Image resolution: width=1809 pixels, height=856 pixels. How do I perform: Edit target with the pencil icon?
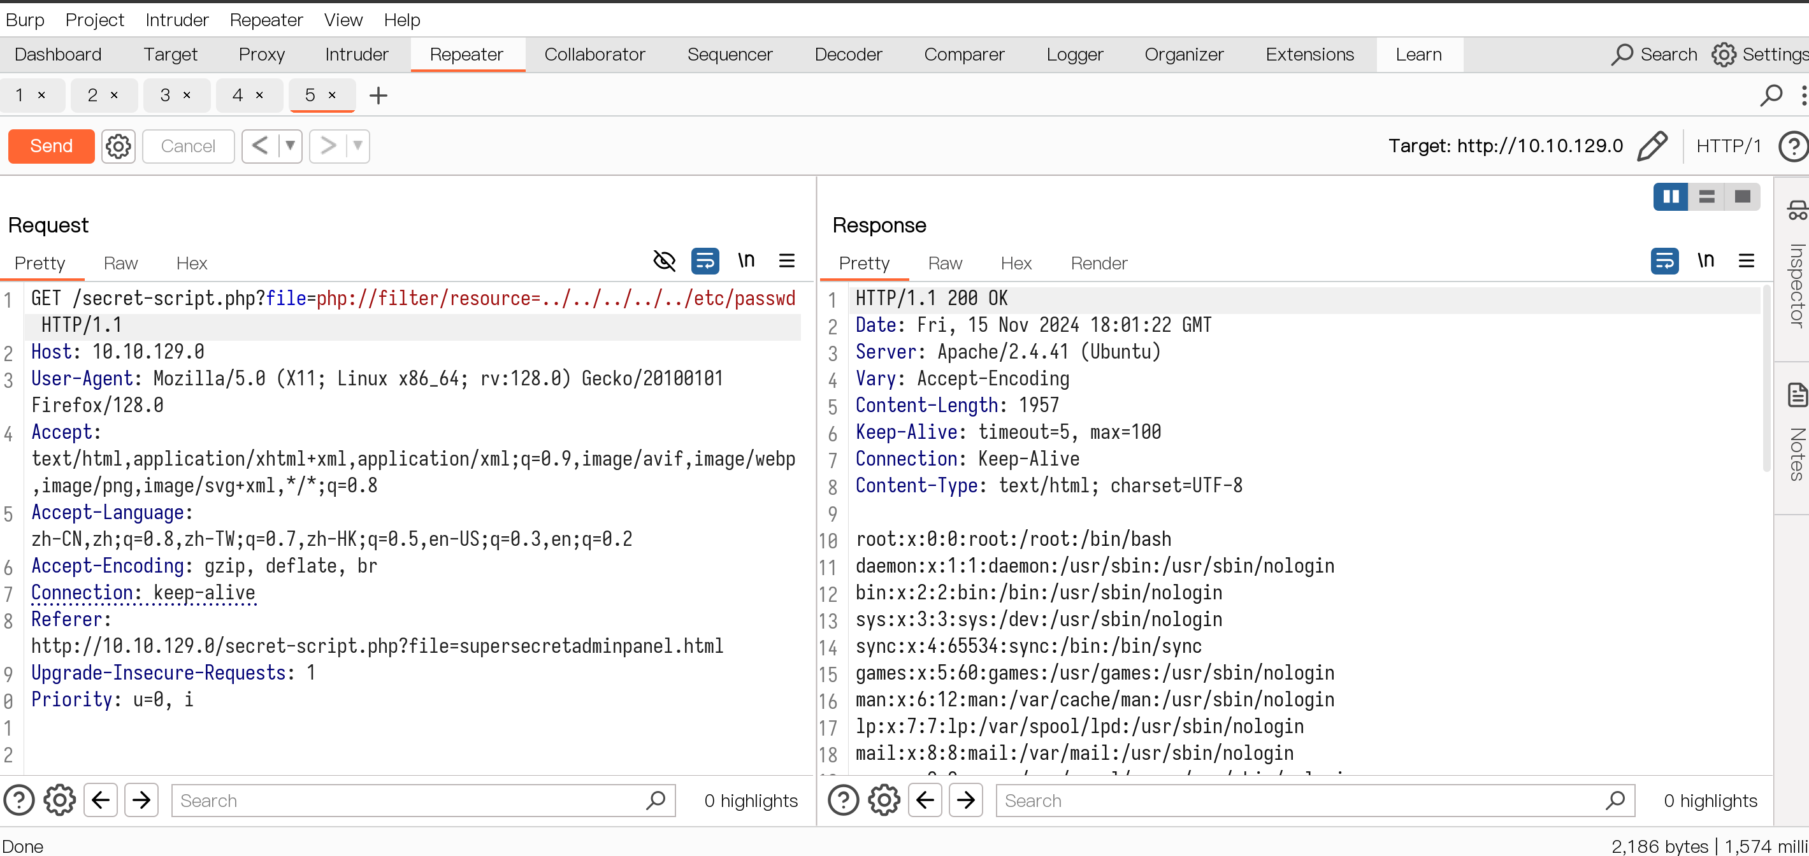[x=1652, y=146]
